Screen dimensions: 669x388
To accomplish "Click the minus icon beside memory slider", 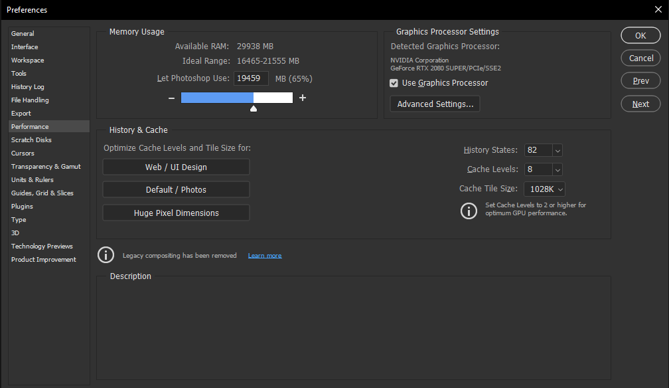I will (171, 98).
